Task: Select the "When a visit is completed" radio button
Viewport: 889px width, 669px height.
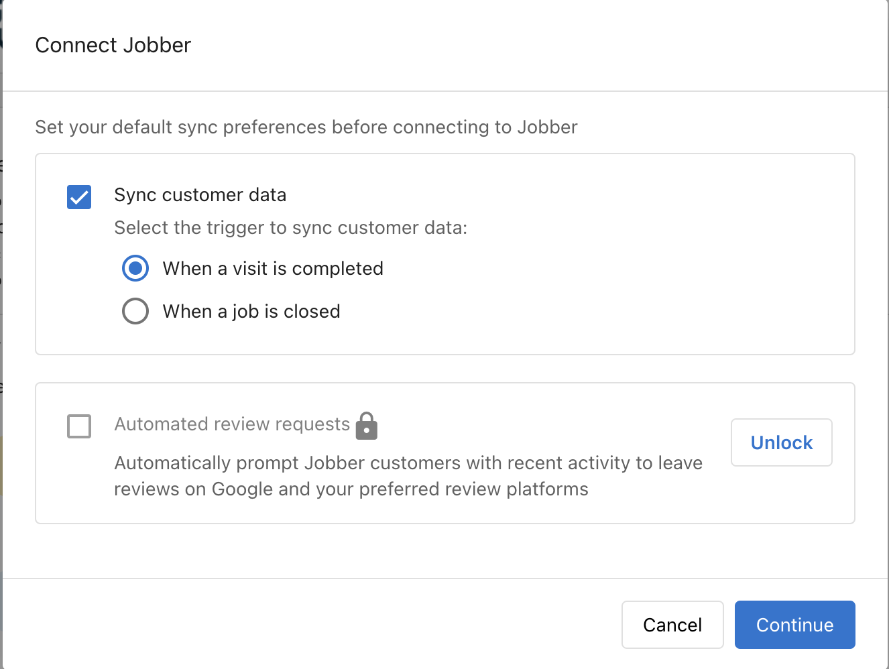Action: [135, 268]
